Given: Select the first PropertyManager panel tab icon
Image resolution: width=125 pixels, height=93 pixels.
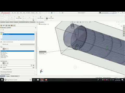Looking at the screenshot, I should [1, 26].
